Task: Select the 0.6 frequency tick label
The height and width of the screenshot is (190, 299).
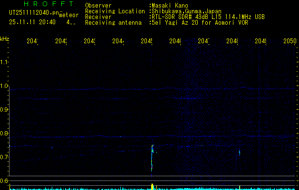Action: click(x=5, y=181)
